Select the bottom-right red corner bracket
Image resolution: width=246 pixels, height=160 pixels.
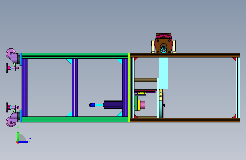[x=234, y=116]
